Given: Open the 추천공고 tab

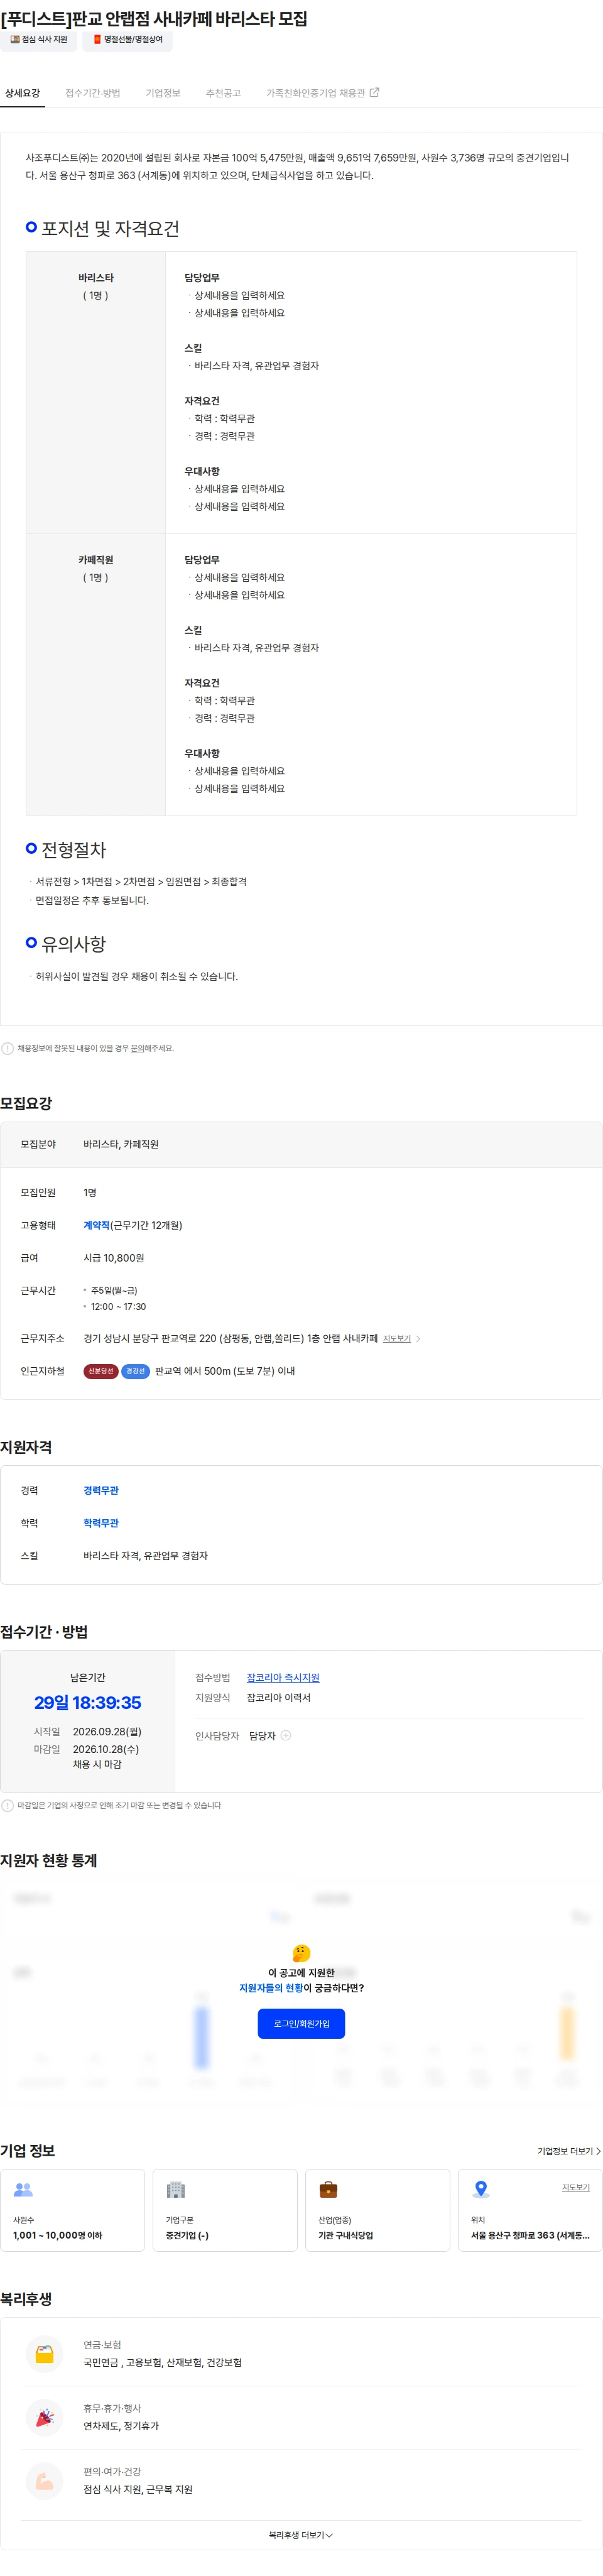Looking at the screenshot, I should (223, 93).
